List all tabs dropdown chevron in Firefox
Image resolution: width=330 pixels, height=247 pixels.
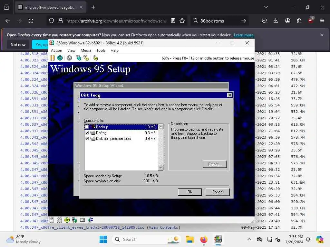[x=266, y=7]
